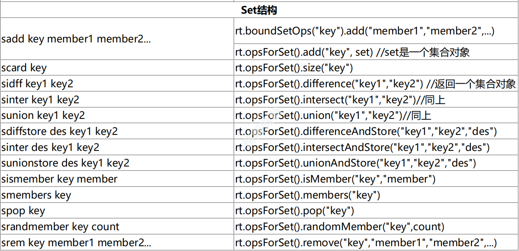Click the Set结构 table header
This screenshot has height=251, width=519.
point(259,10)
